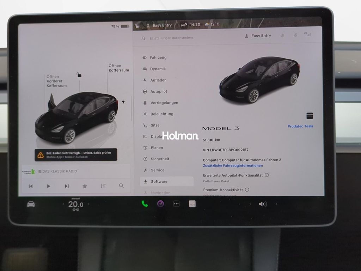Open the Kofferraum (trunk)

118,68
